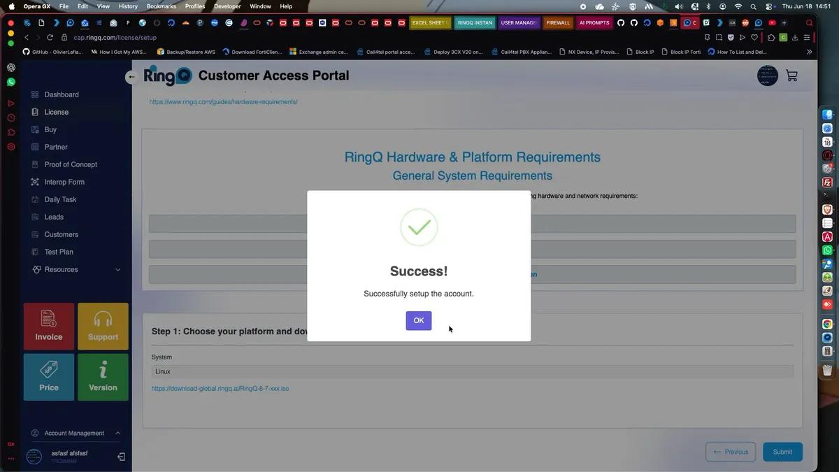Click the logout icon beside asfasf afsfasf
The height and width of the screenshot is (472, 839).
(121, 457)
